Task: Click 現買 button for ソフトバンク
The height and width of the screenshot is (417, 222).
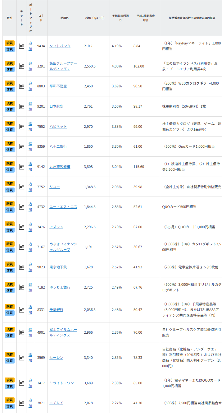Action: point(10,43)
